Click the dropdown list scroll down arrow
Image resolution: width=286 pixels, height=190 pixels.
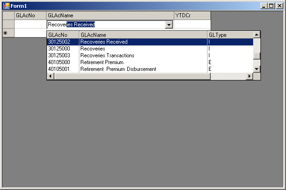(257, 69)
